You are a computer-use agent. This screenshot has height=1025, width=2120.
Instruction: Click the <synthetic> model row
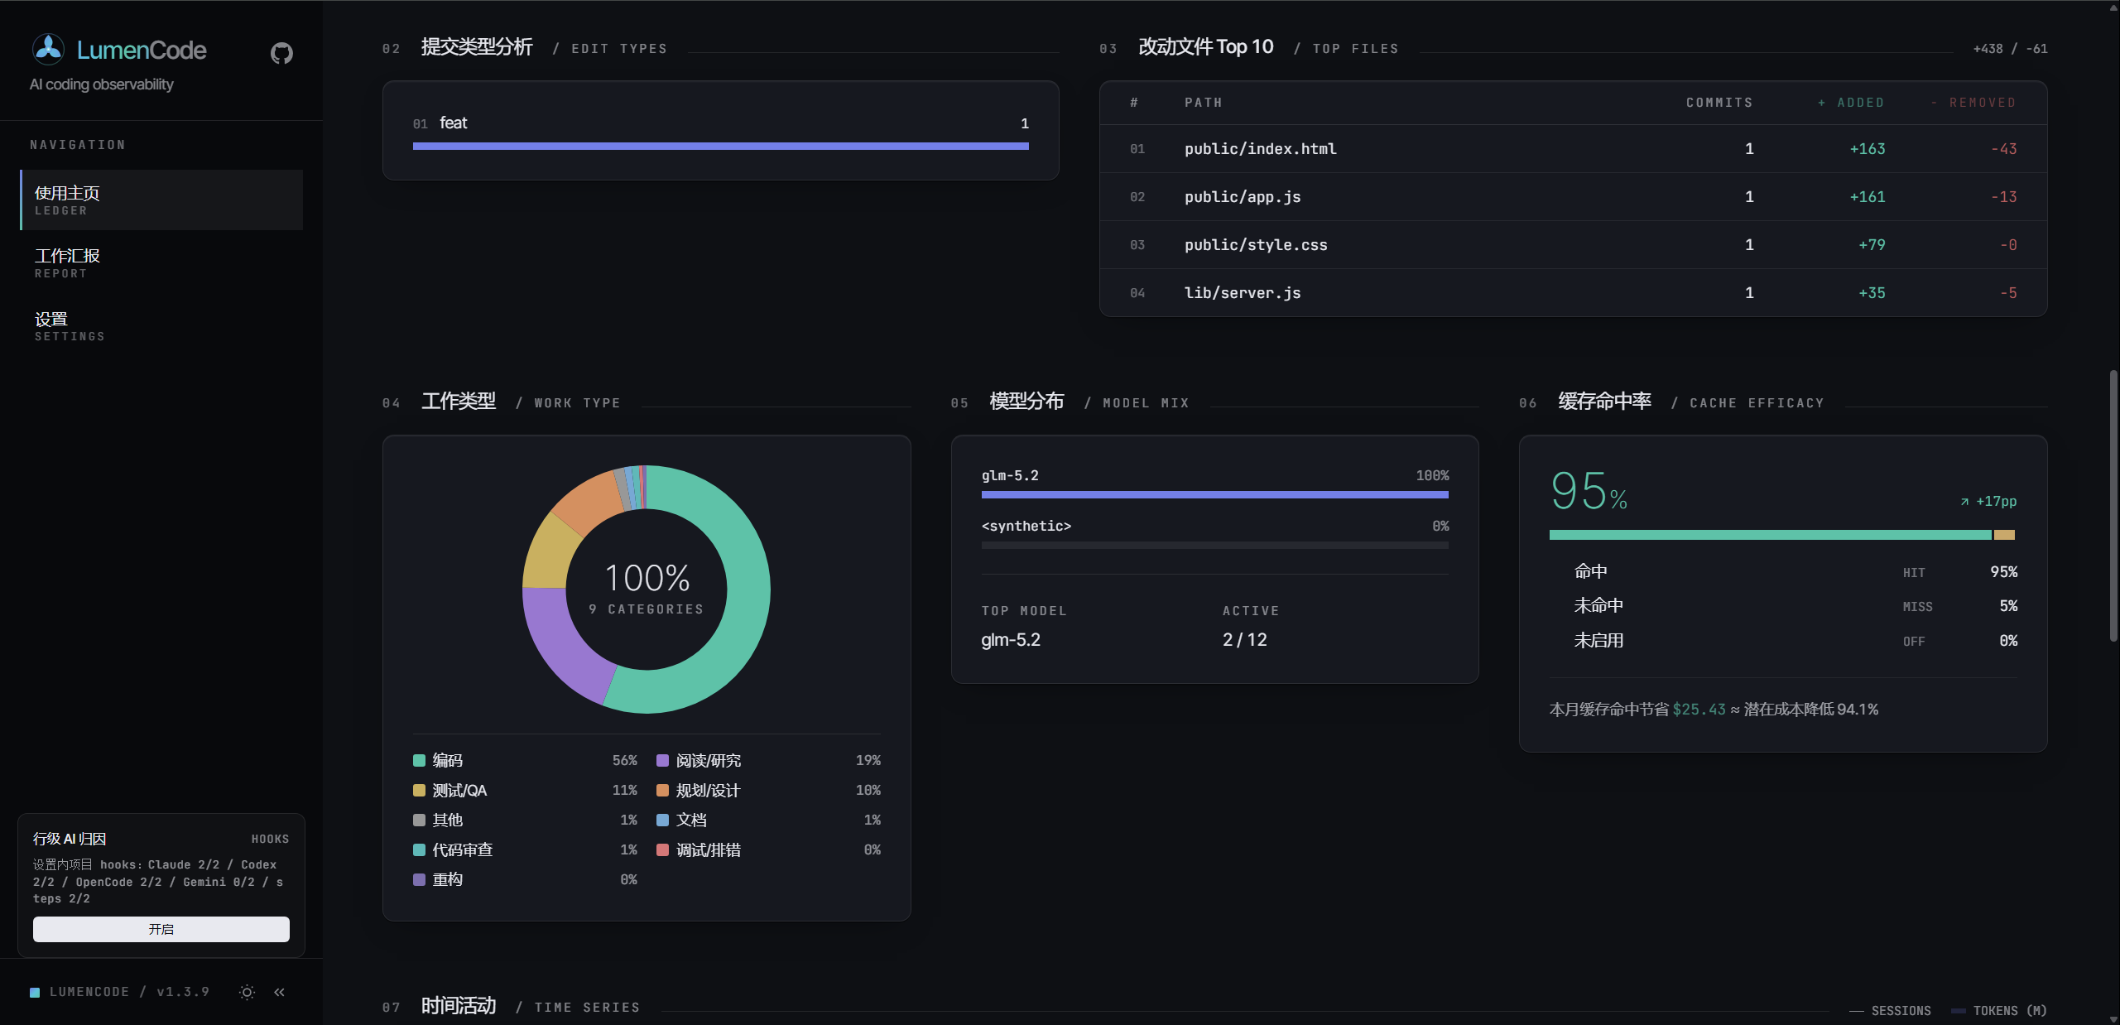1214,534
